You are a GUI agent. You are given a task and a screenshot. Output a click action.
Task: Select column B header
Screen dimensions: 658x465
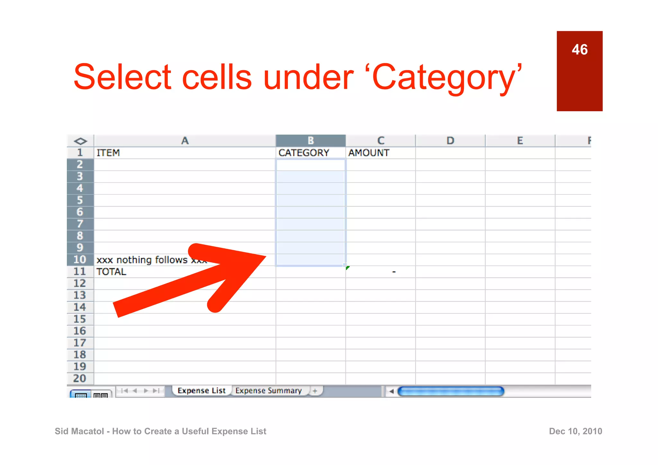pyautogui.click(x=311, y=141)
